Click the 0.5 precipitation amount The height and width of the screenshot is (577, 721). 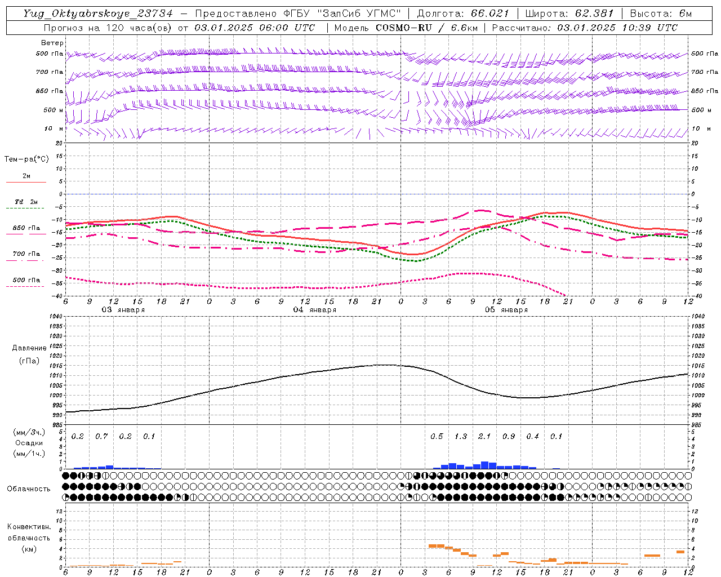click(x=437, y=436)
